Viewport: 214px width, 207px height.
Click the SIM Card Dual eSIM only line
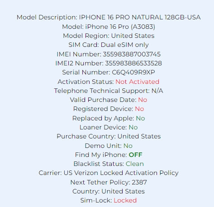109,45
